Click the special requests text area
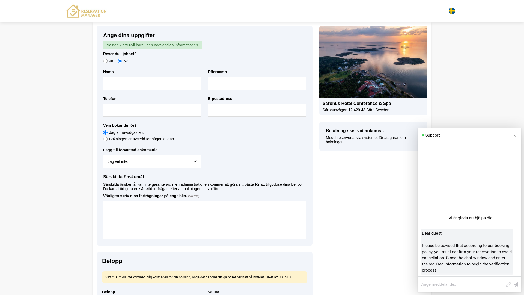524x295 pixels. pyautogui.click(x=205, y=220)
